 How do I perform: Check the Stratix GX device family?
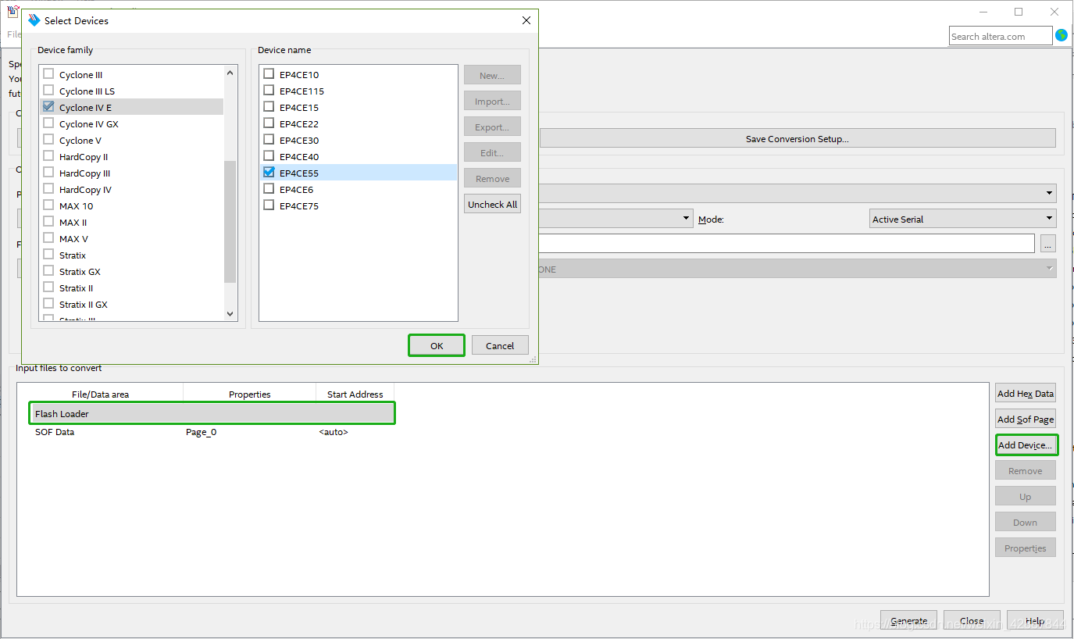(x=48, y=271)
